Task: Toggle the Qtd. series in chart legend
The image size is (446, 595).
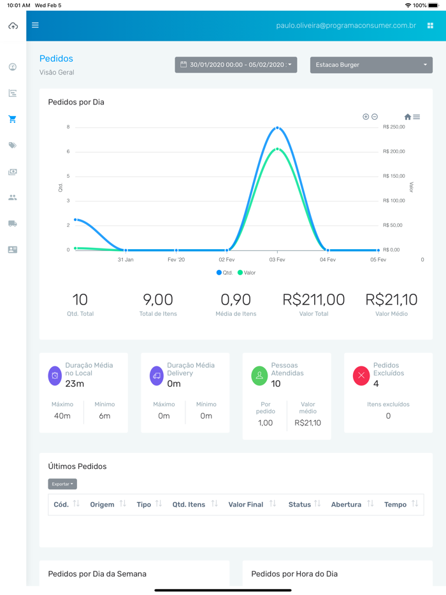Action: click(225, 273)
